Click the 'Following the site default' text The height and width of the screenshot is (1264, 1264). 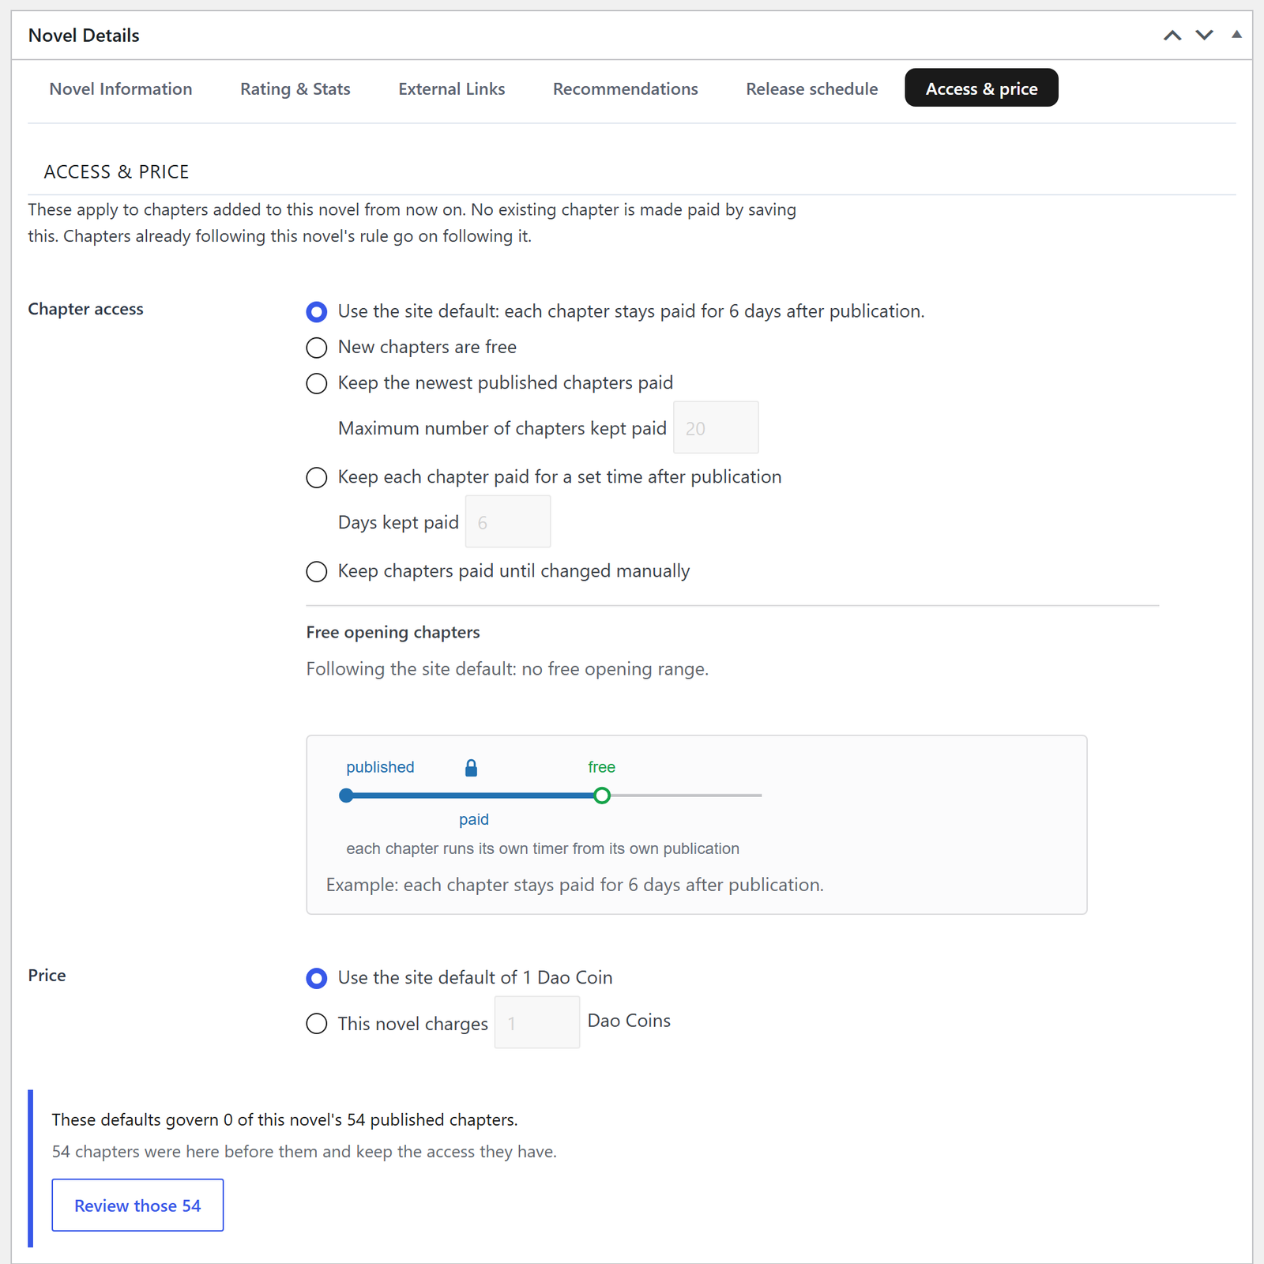pos(507,669)
